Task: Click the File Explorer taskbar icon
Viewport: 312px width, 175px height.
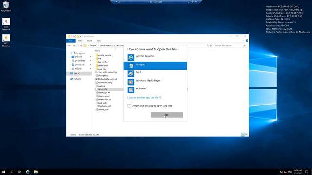Action: pyautogui.click(x=36, y=172)
